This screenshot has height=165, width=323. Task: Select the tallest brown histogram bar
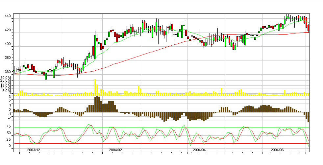click(97, 104)
